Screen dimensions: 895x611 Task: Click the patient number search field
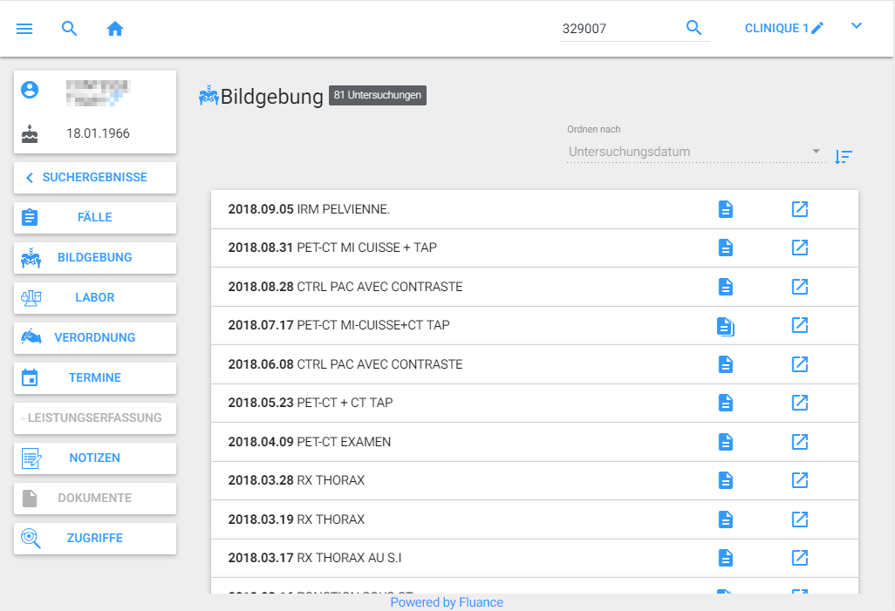point(618,29)
